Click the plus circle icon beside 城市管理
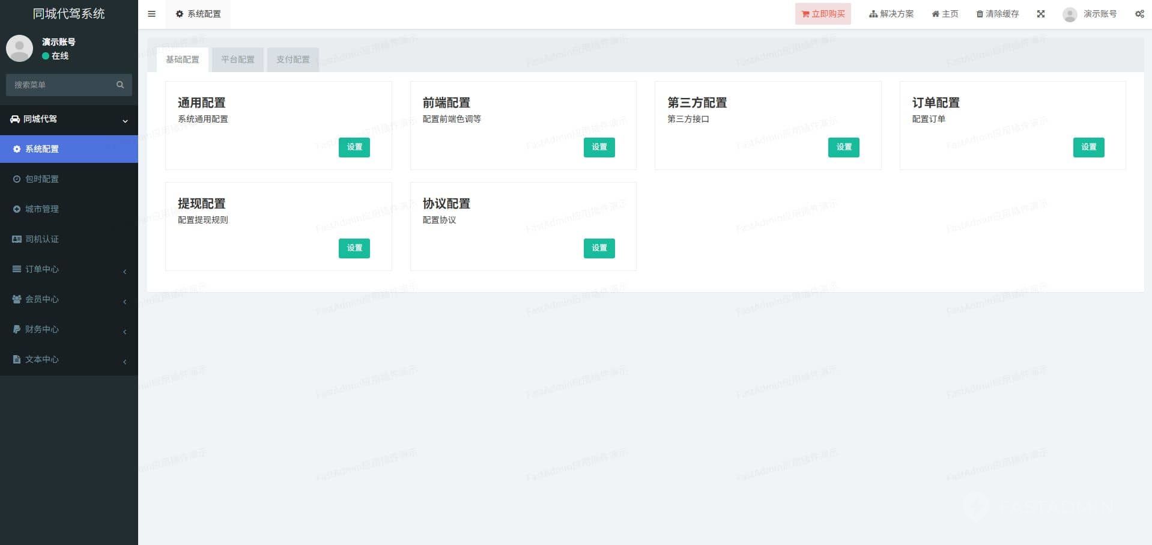The width and height of the screenshot is (1152, 545). pyautogui.click(x=17, y=209)
